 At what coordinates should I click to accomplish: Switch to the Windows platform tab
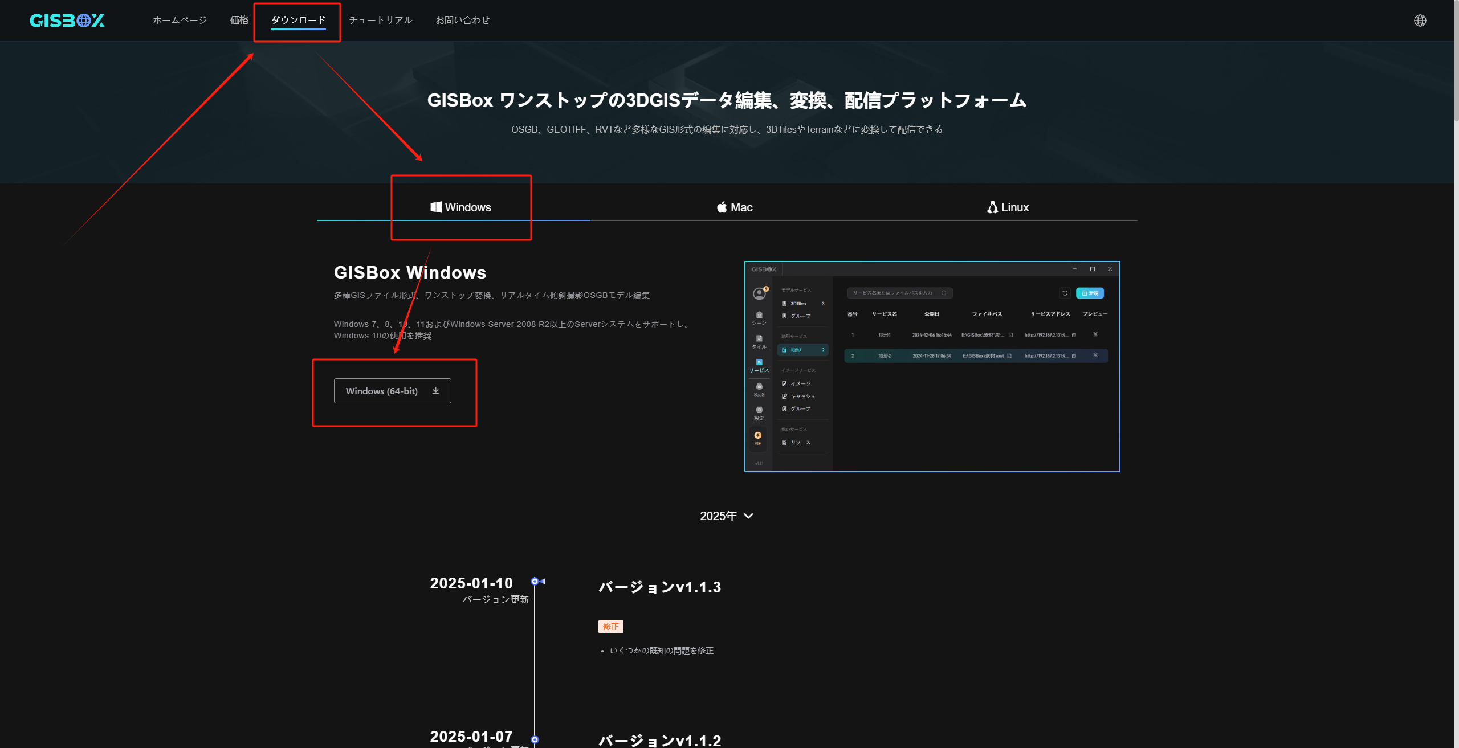pos(460,207)
